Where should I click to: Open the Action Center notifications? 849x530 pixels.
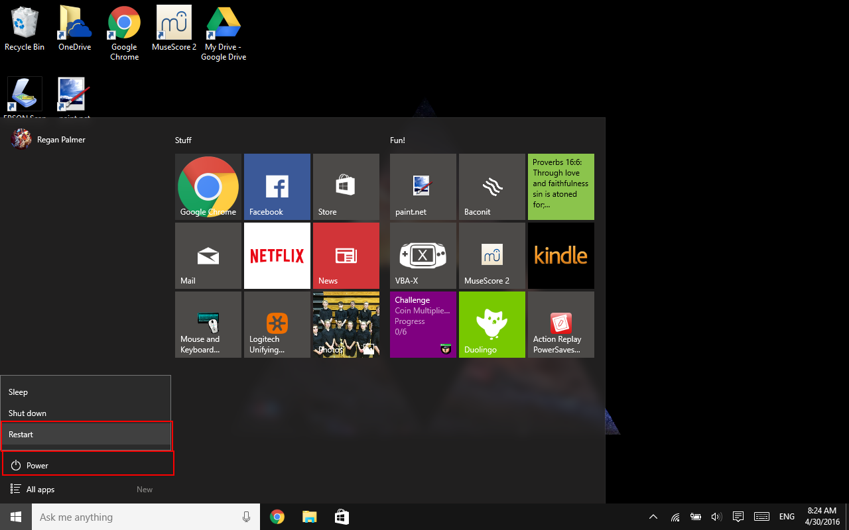738,517
